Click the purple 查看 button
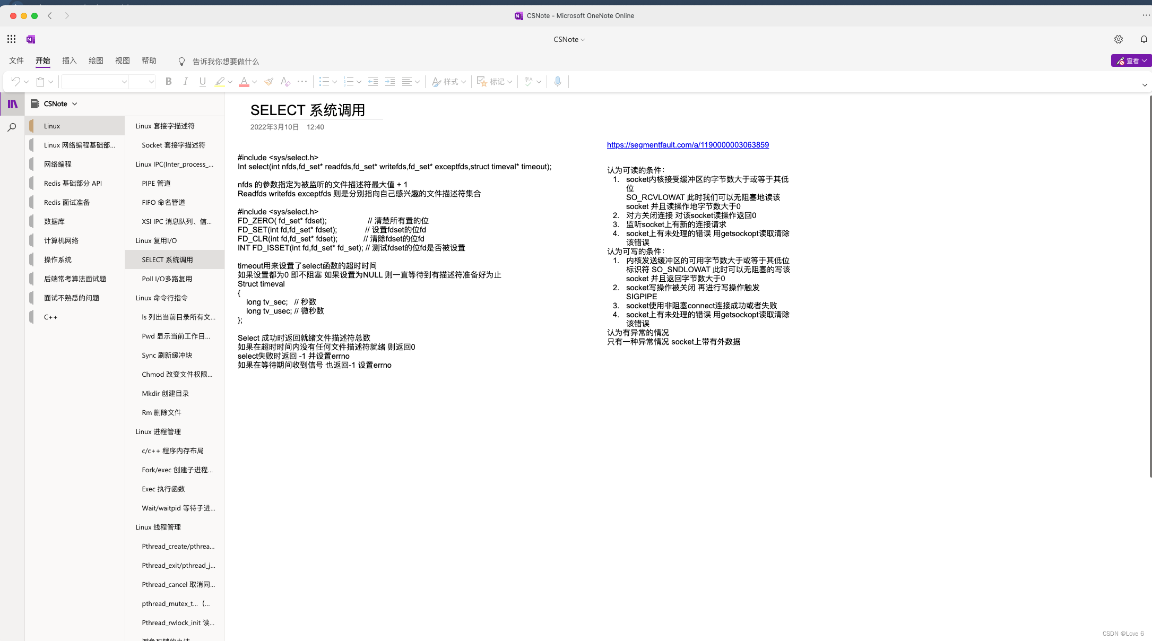The width and height of the screenshot is (1152, 641). click(x=1131, y=60)
